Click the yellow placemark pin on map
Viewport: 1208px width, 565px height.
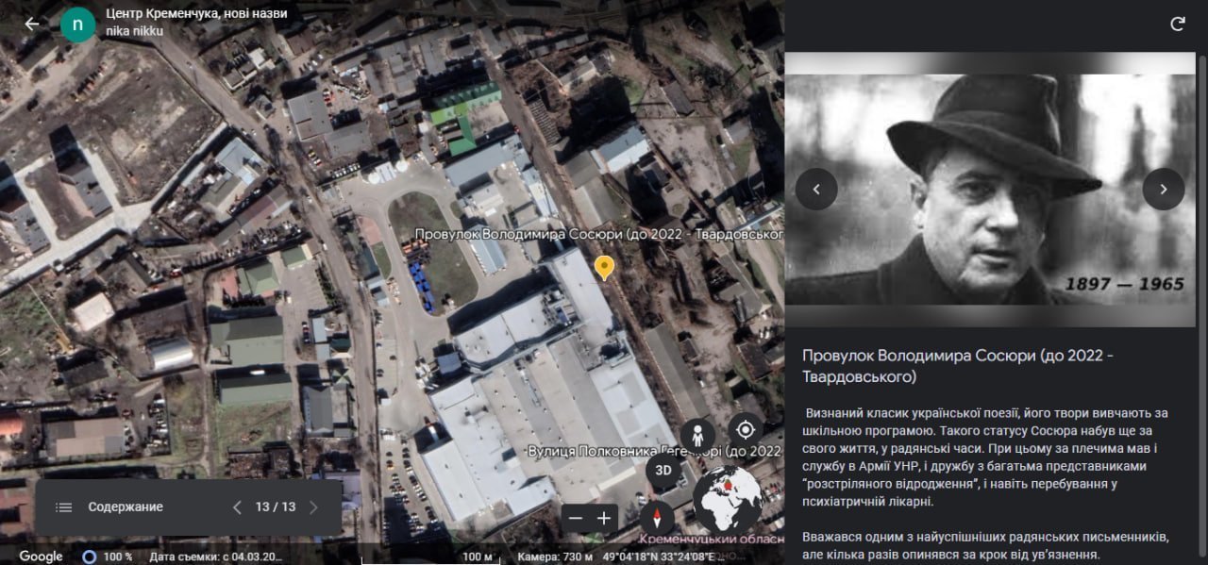pos(604,267)
